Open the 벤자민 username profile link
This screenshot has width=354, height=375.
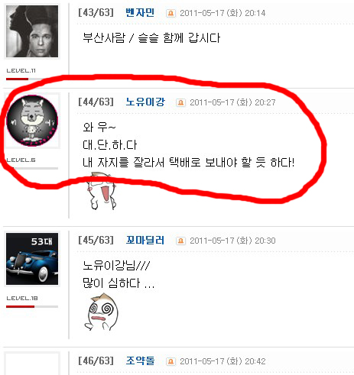point(140,12)
